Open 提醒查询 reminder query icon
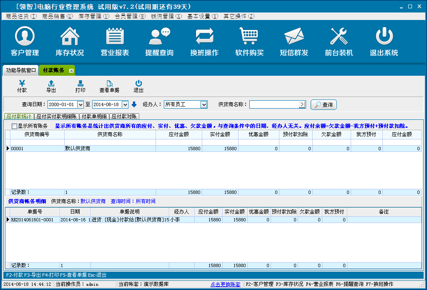Screen dimensions: 427x290 (x=159, y=37)
